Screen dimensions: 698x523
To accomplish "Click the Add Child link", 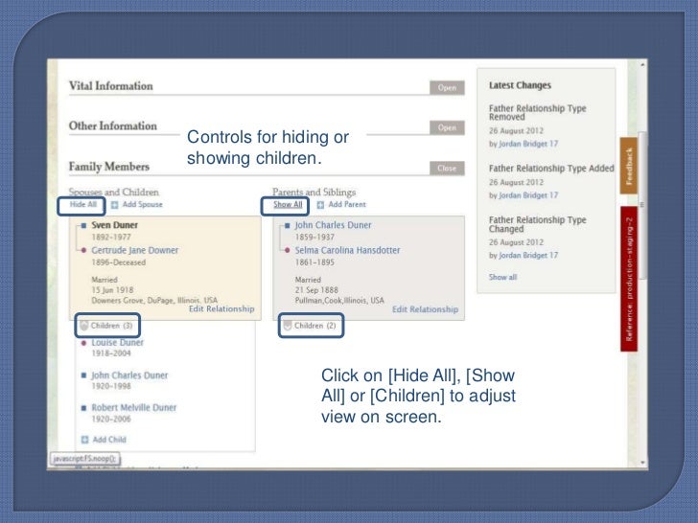I will point(109,440).
